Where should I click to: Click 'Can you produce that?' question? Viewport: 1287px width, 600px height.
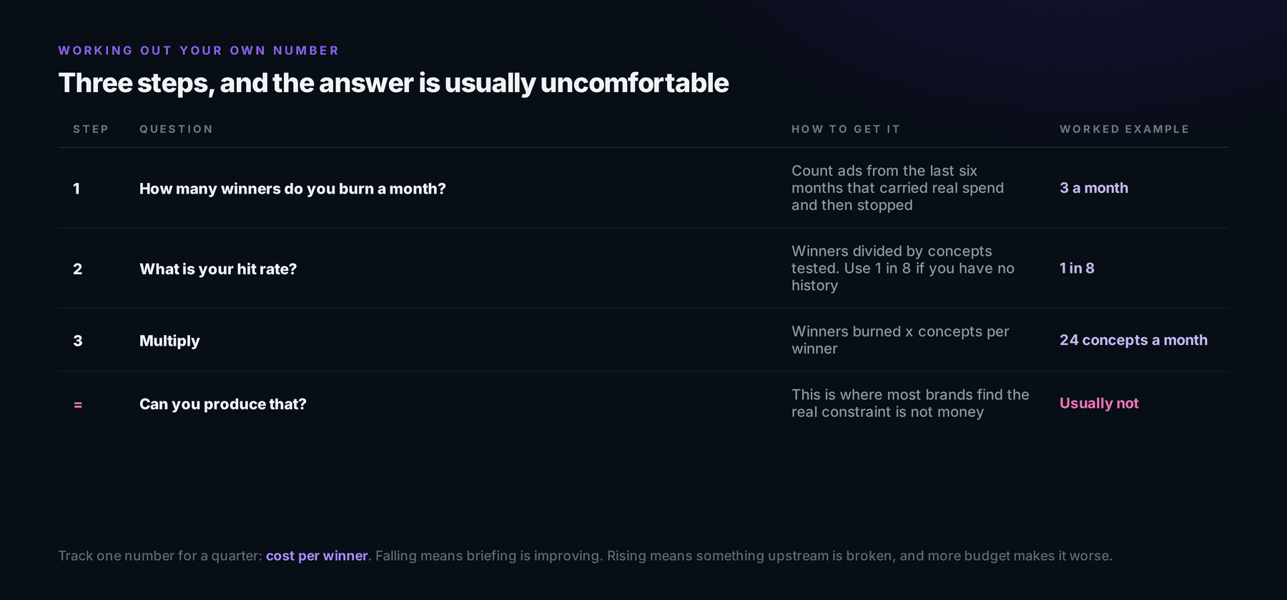[x=223, y=404]
